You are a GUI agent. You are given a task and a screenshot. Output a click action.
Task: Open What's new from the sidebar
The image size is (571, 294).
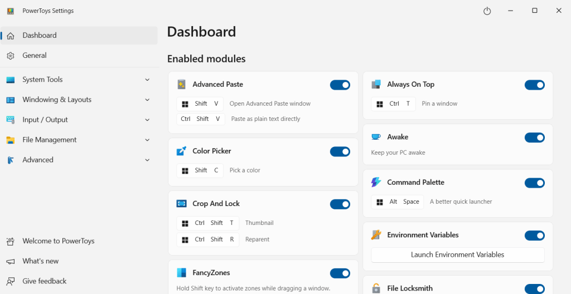(40, 261)
